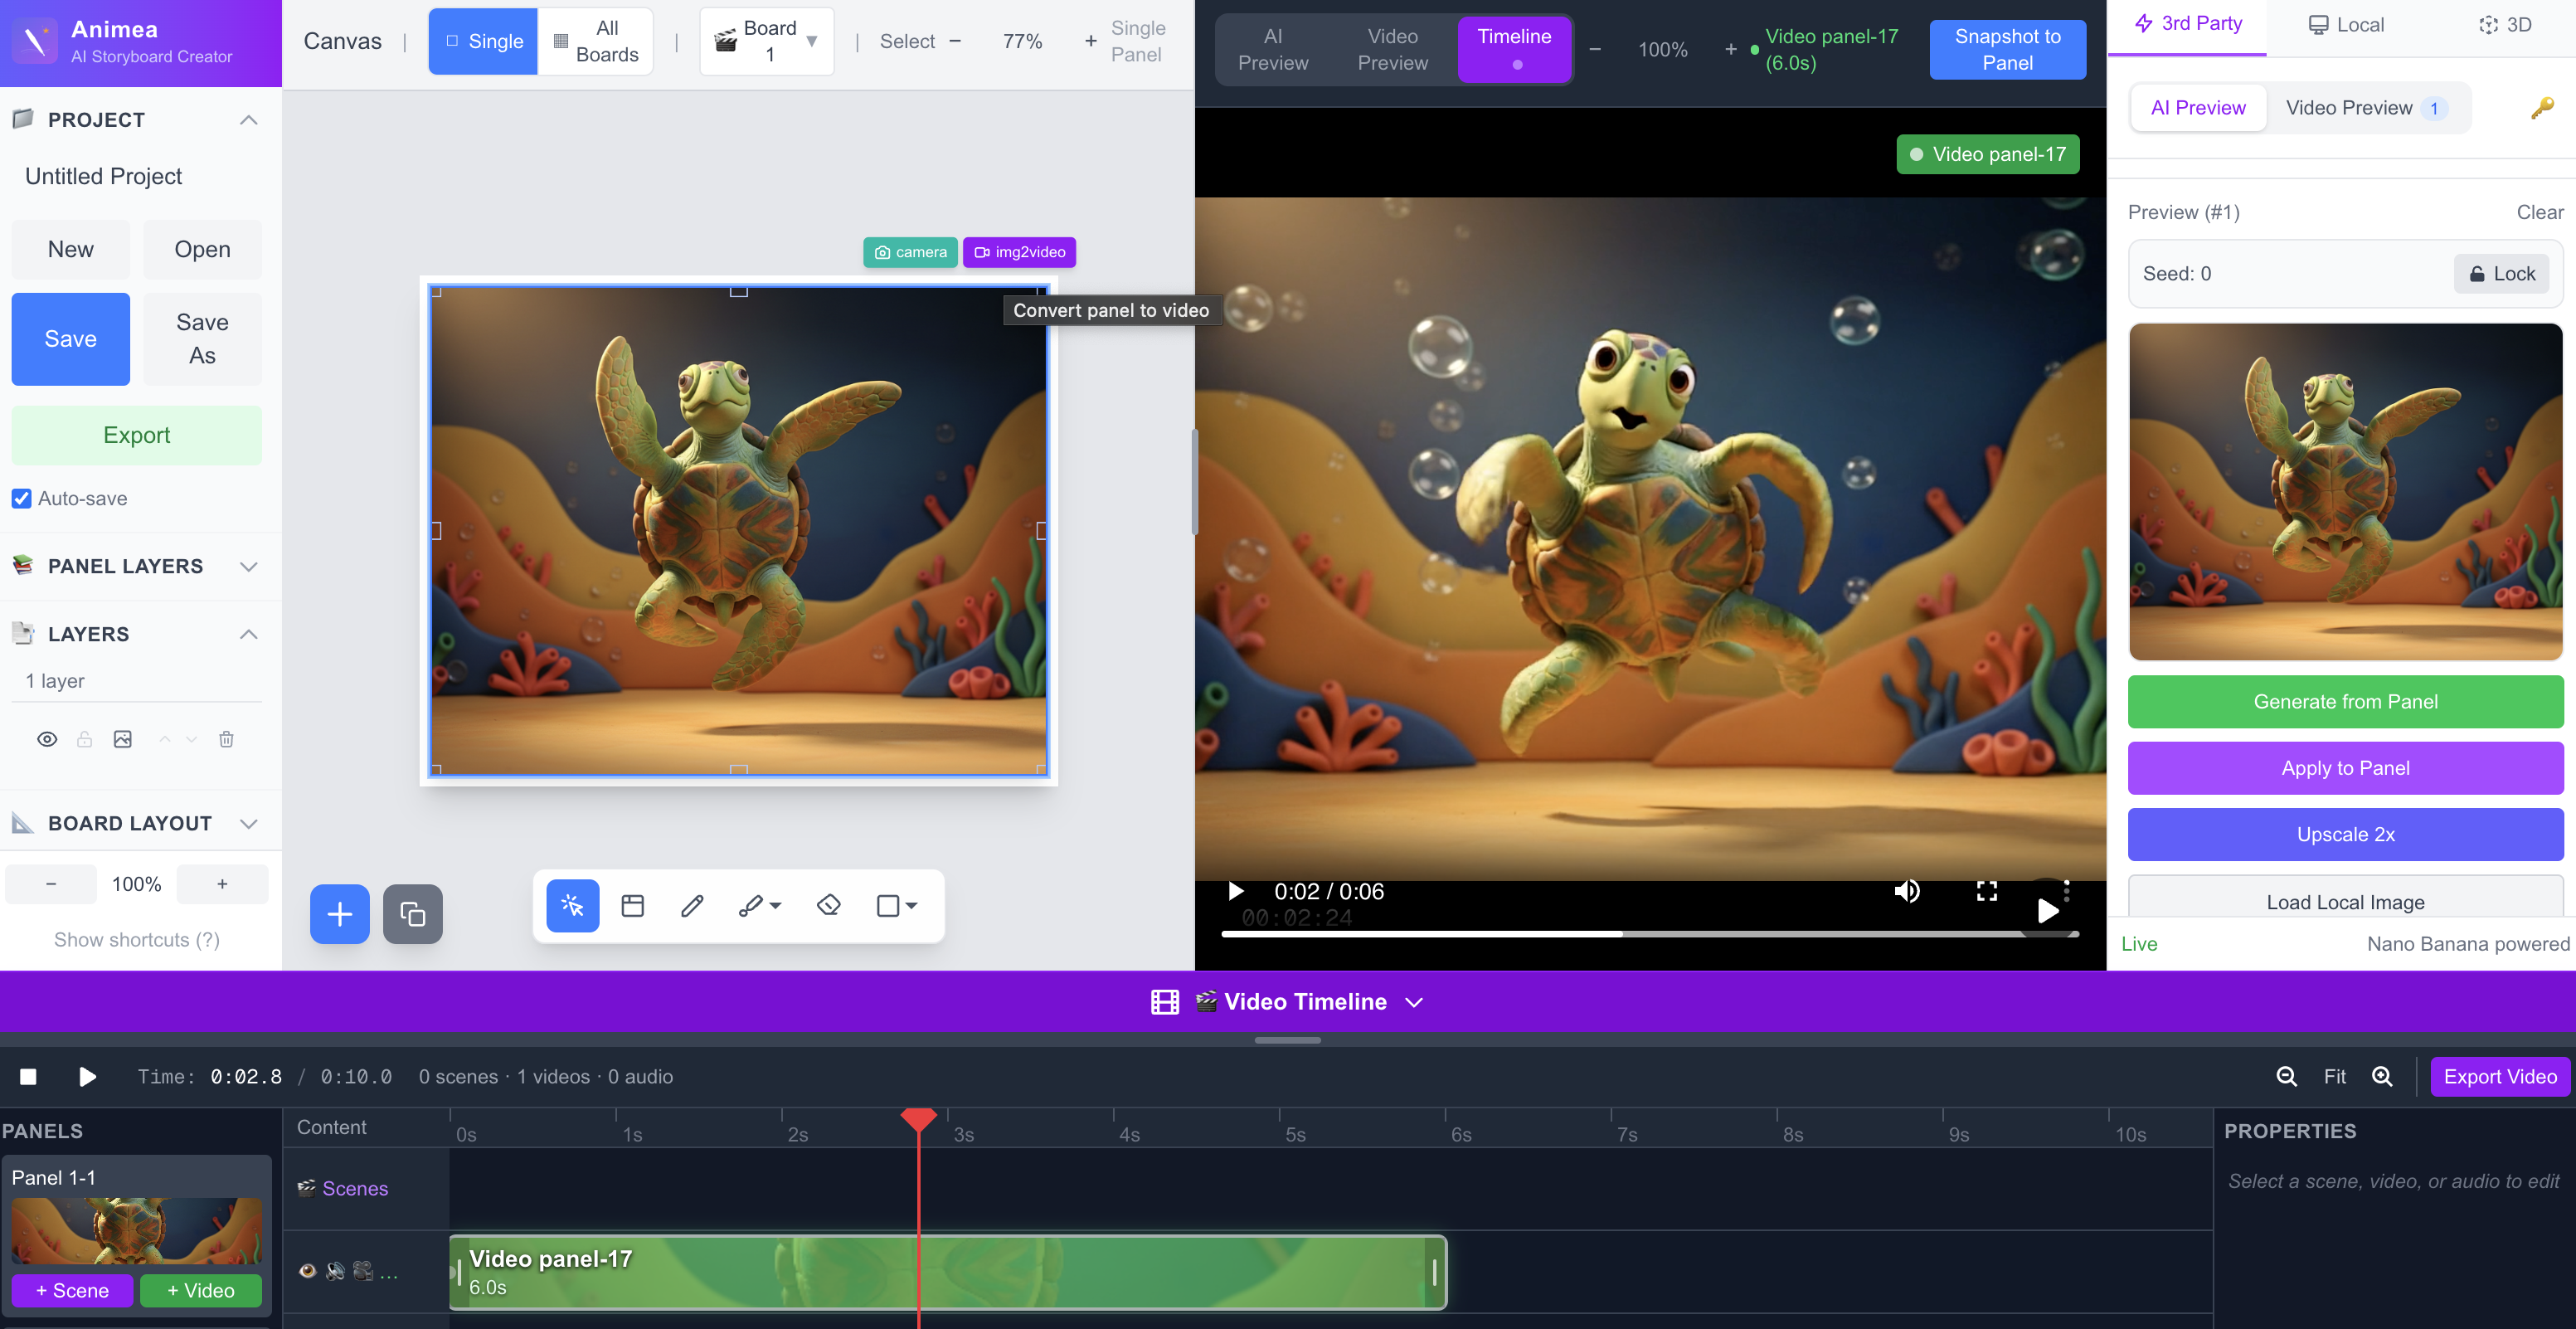The image size is (2576, 1329).
Task: Toggle layer visibility with the eye icon
Action: click(47, 739)
